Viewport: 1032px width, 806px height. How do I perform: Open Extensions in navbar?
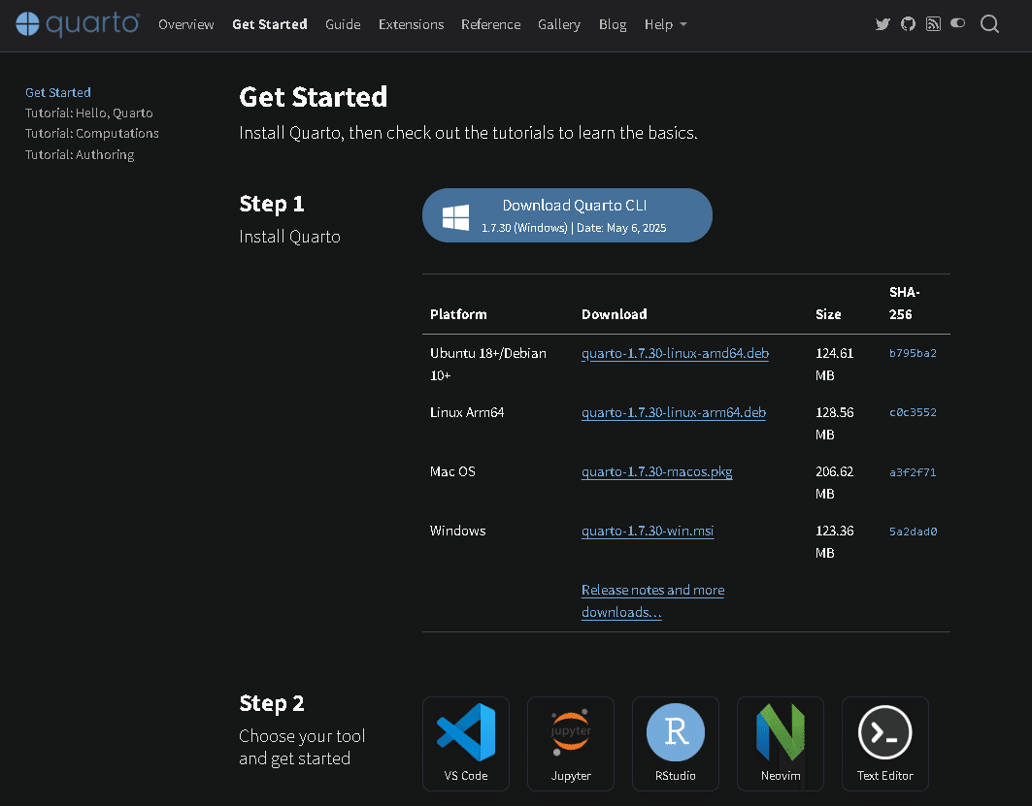(412, 24)
